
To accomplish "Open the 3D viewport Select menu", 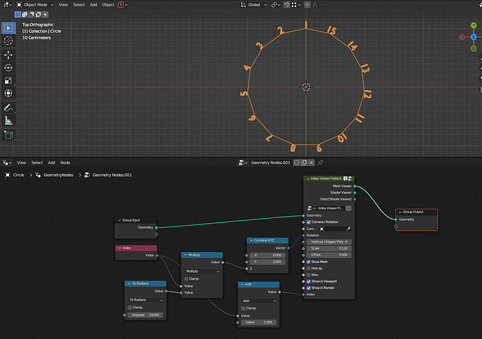I will click(79, 5).
